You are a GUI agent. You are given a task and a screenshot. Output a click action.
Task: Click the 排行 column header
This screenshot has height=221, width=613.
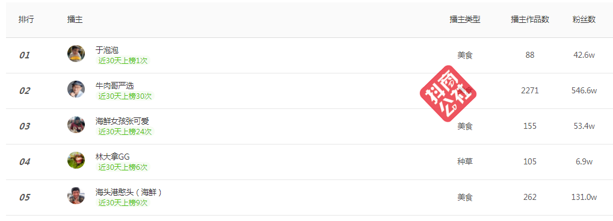pos(26,19)
